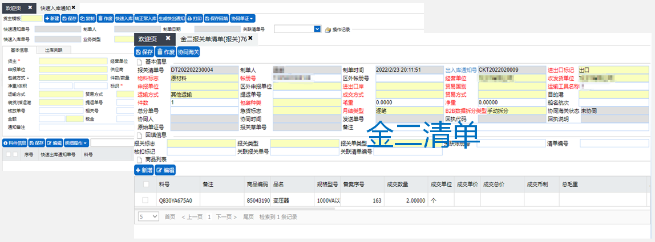Click the 编辑 button in 商品列表

pyautogui.click(x=165, y=170)
